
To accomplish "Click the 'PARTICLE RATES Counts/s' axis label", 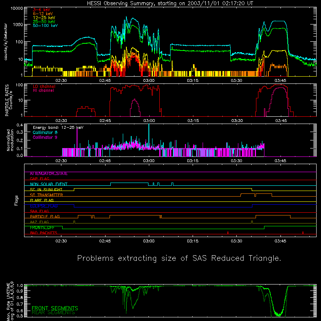I will click(8, 100).
